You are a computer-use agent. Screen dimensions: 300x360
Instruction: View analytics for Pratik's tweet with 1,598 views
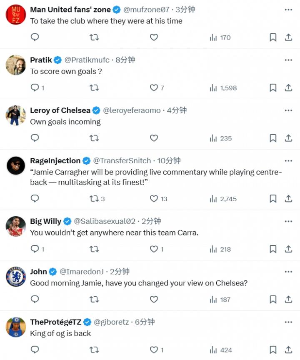(223, 87)
